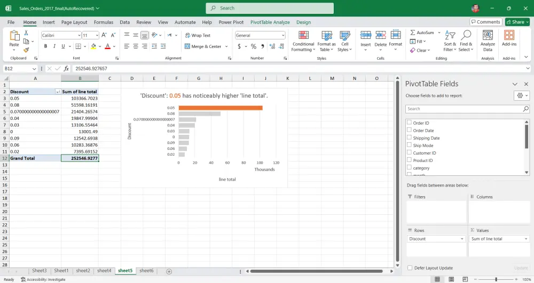Click the Add-ins icon

(x=509, y=35)
